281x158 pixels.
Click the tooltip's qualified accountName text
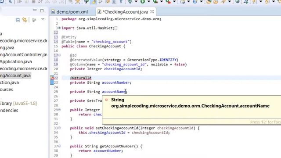coord(190,106)
